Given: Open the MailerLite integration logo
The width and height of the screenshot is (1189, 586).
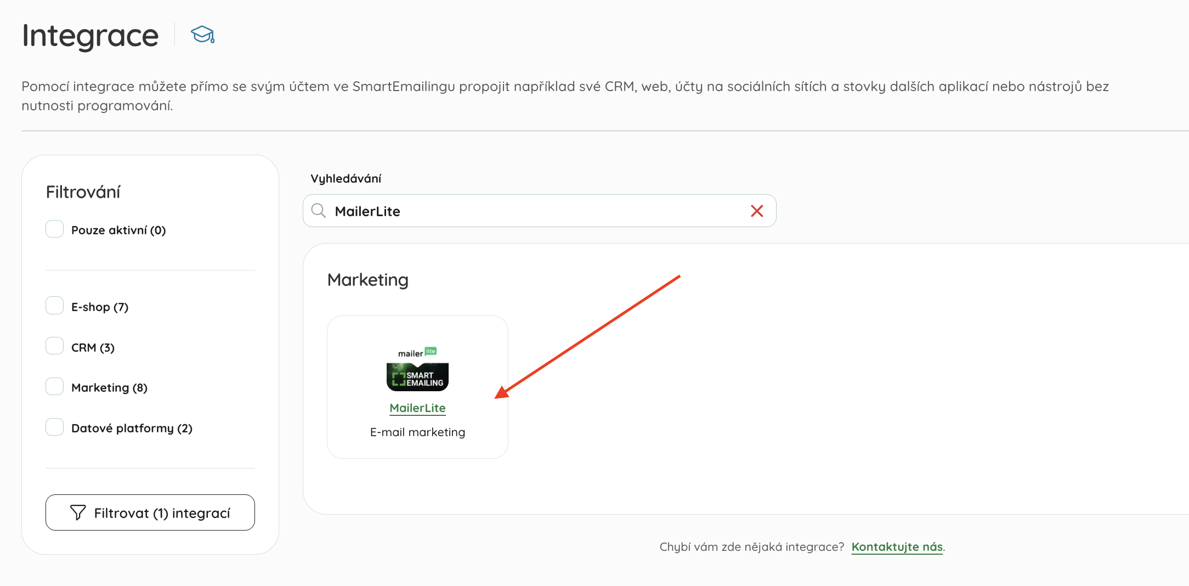Looking at the screenshot, I should click(417, 369).
